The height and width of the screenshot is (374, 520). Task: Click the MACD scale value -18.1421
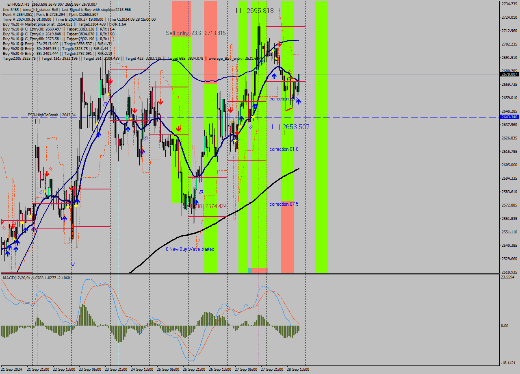coord(509,363)
